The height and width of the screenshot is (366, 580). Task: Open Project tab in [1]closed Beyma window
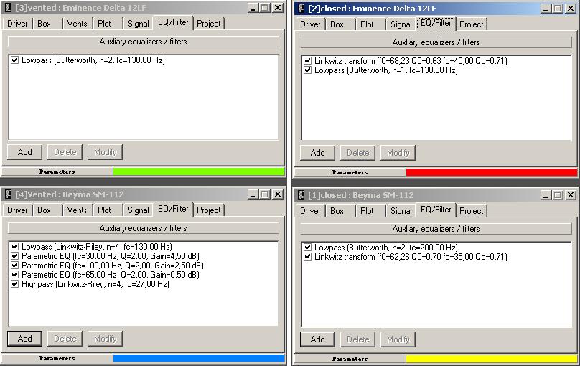click(x=471, y=211)
